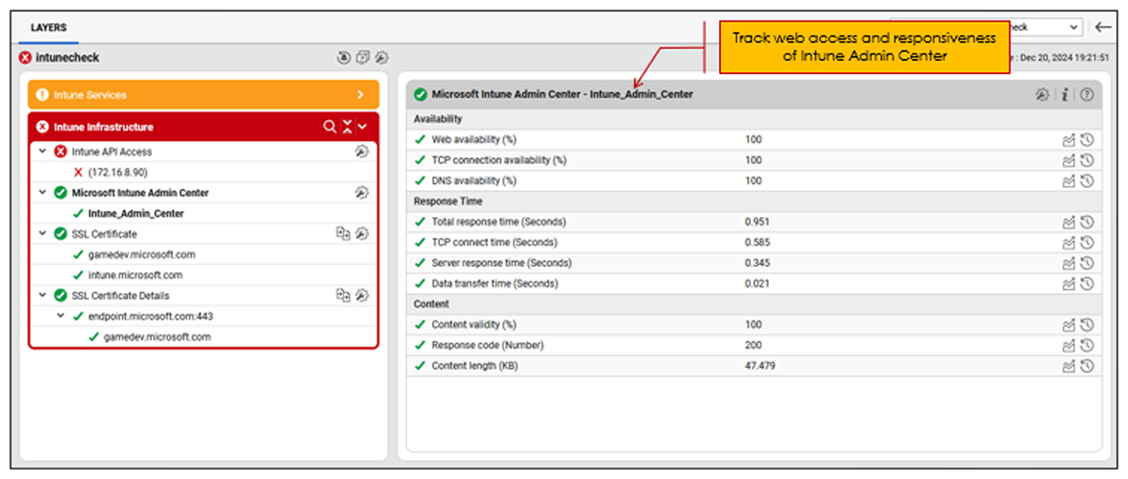This screenshot has height=479, width=1128.
Task: Open graph for Response code (Number)
Action: coord(1068,346)
